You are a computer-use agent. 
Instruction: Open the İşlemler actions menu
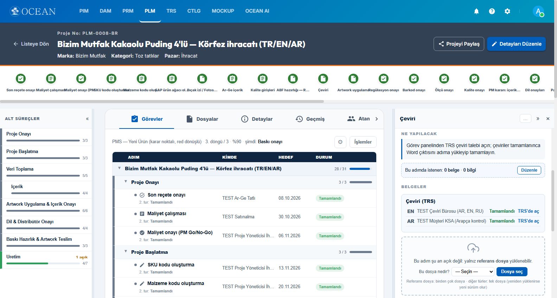pyautogui.click(x=363, y=142)
